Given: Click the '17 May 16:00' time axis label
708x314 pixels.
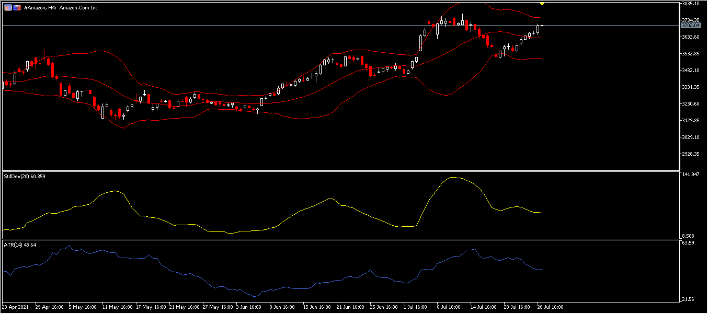Looking at the screenshot, I should pos(150,307).
